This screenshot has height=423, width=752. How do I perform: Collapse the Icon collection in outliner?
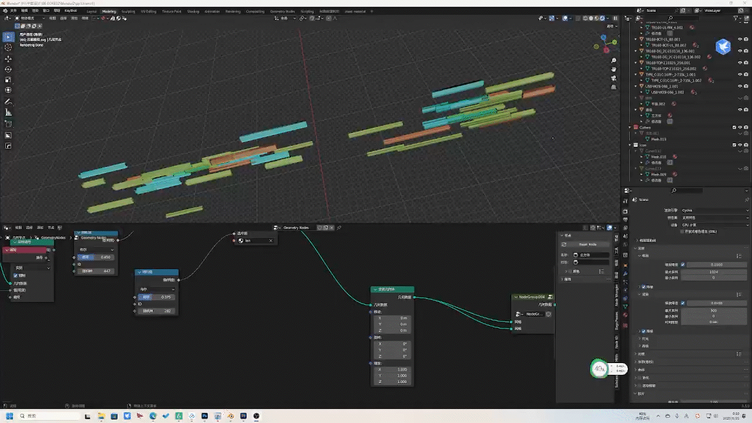pos(630,145)
